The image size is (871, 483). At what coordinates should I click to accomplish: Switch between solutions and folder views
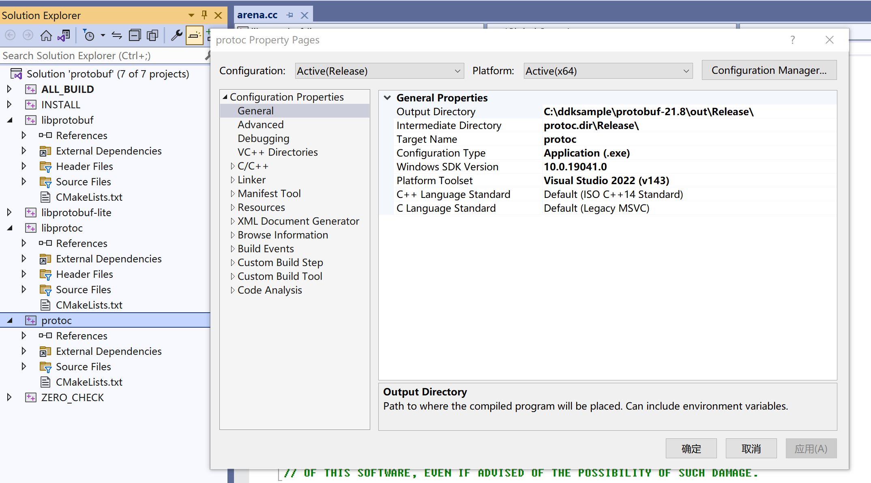tap(64, 36)
